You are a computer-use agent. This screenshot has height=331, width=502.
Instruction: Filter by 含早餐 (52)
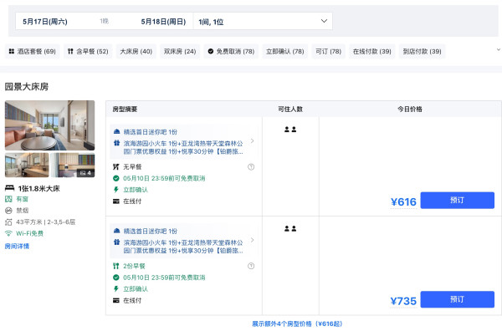(88, 52)
